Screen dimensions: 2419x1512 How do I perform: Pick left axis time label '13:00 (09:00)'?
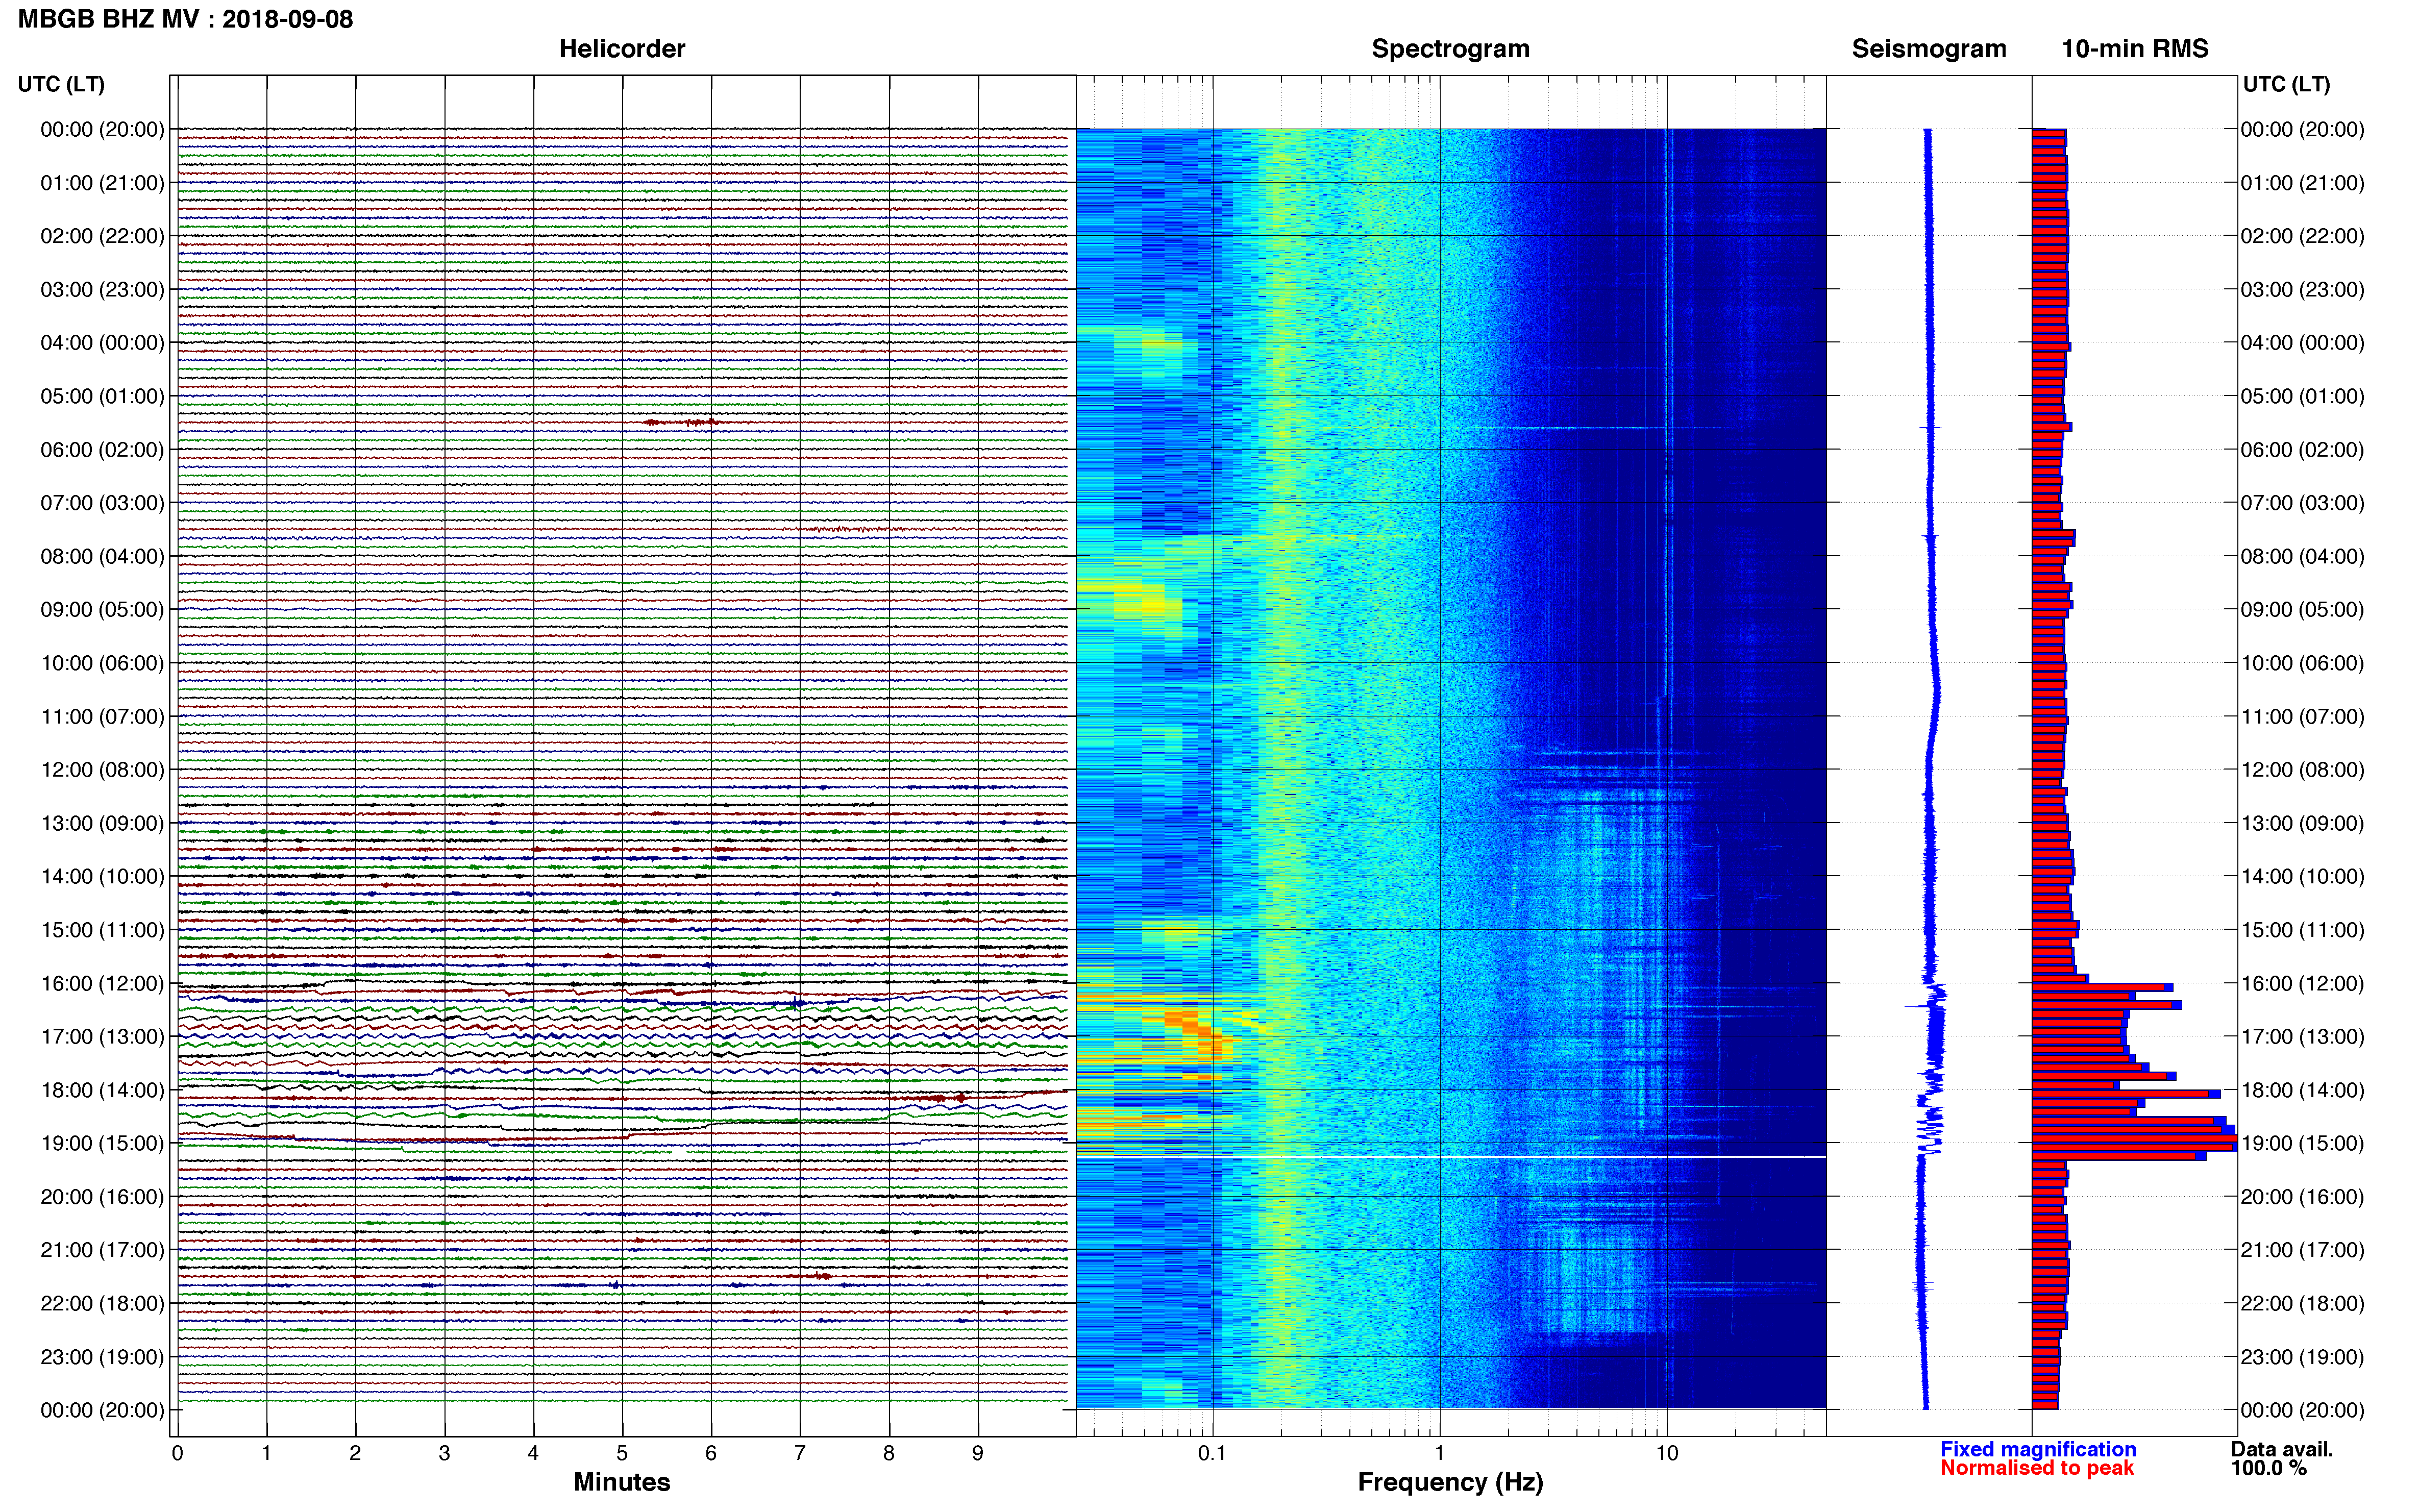[x=102, y=823]
